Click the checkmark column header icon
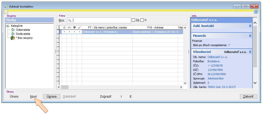Image resolution: width=263 pixels, height=116 pixels. point(79,27)
